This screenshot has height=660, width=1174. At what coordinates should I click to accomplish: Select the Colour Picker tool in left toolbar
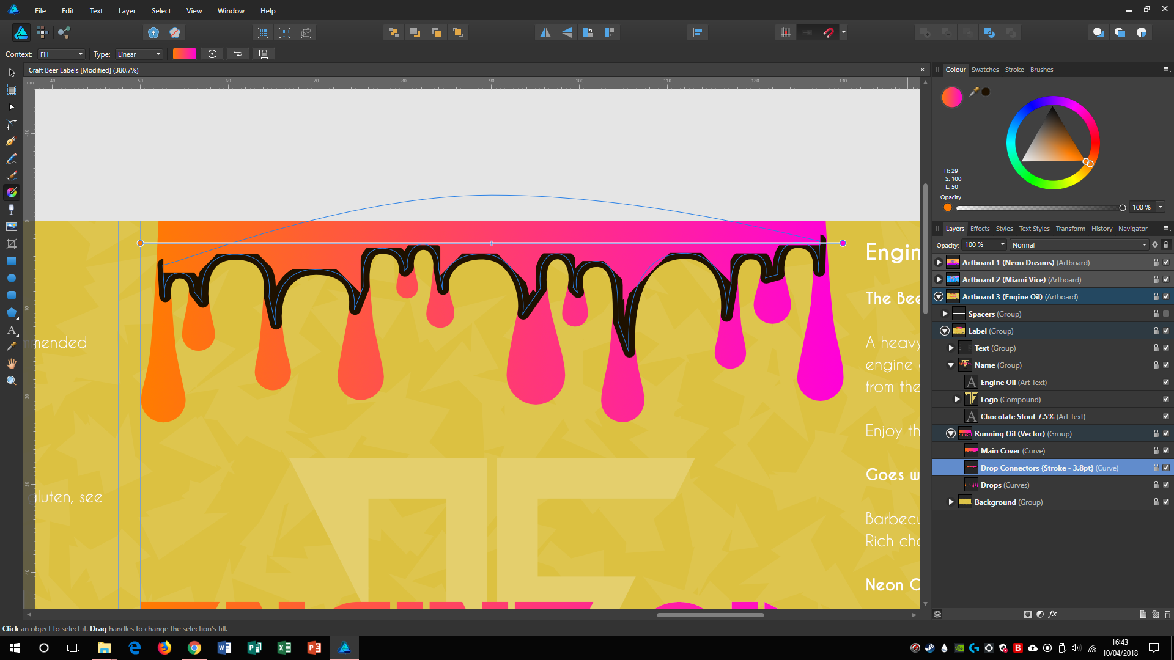(x=12, y=346)
